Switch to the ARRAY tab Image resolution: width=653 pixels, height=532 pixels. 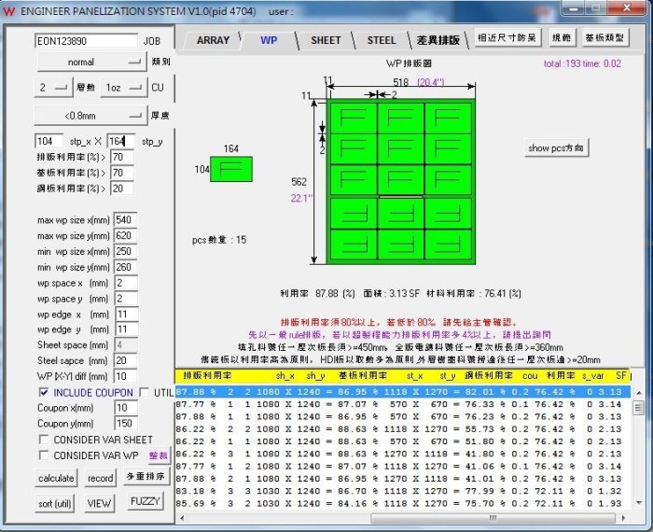(213, 40)
